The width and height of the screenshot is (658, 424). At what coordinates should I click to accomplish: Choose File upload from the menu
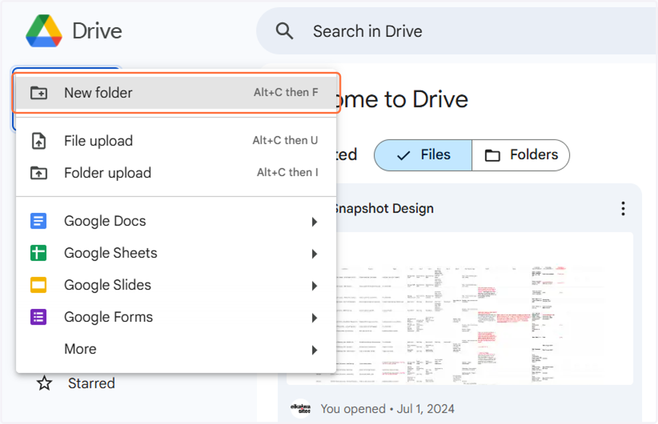coord(176,141)
